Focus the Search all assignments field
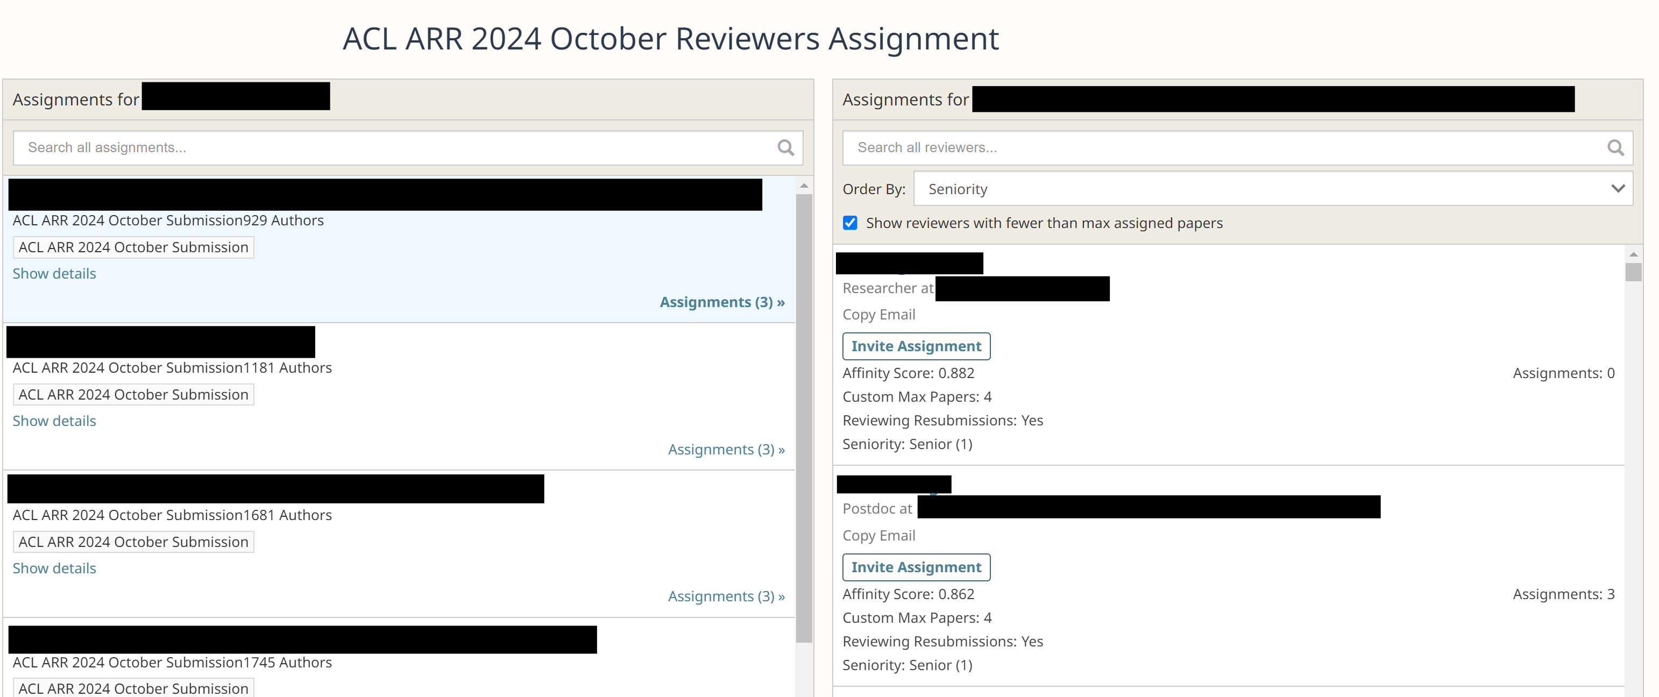Screen dimensions: 1659x697 coord(408,147)
